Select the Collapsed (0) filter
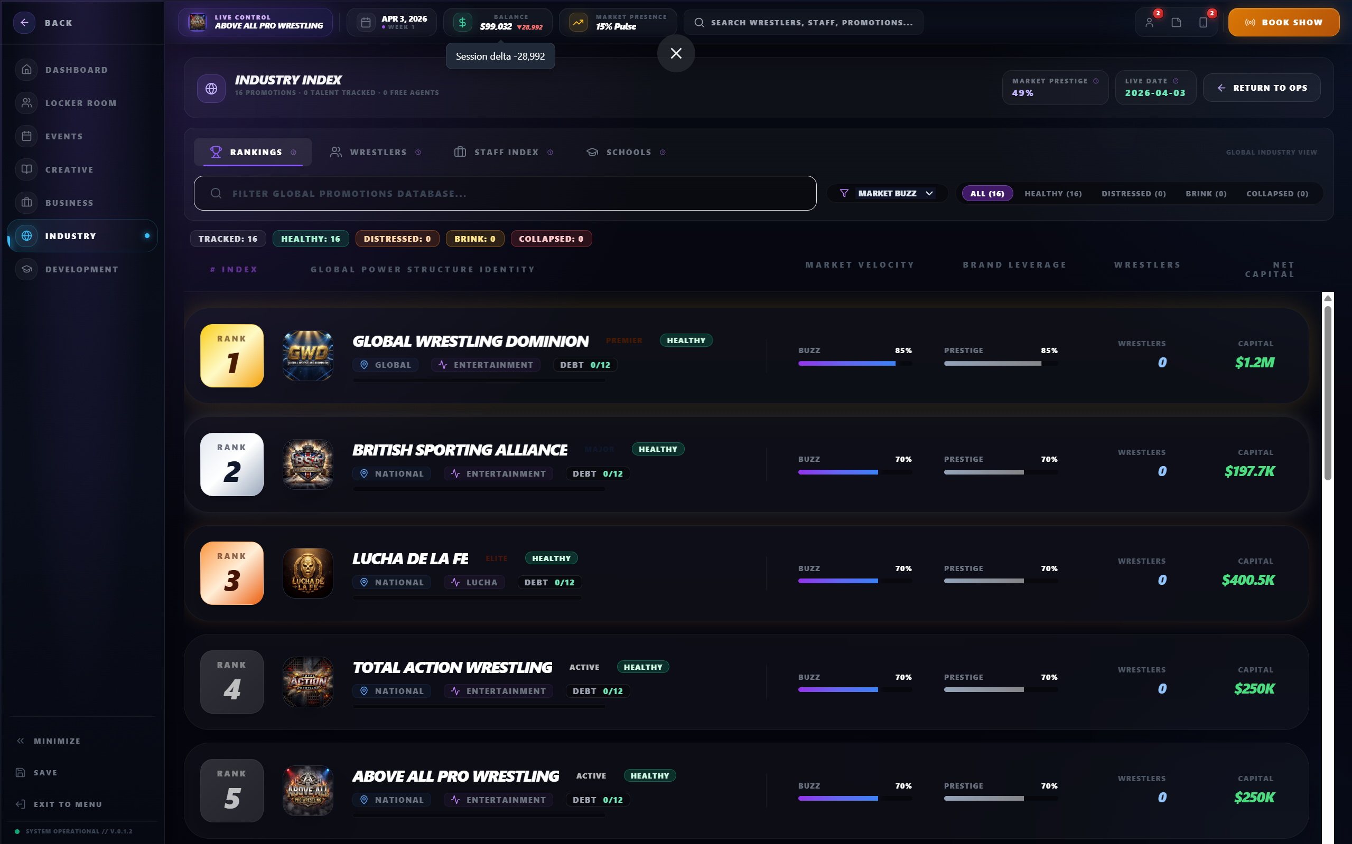The height and width of the screenshot is (844, 1352). (1276, 194)
